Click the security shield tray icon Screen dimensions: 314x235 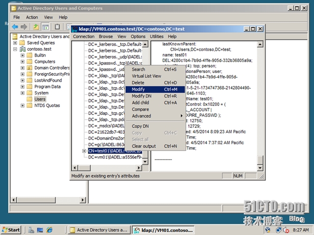[268, 230]
